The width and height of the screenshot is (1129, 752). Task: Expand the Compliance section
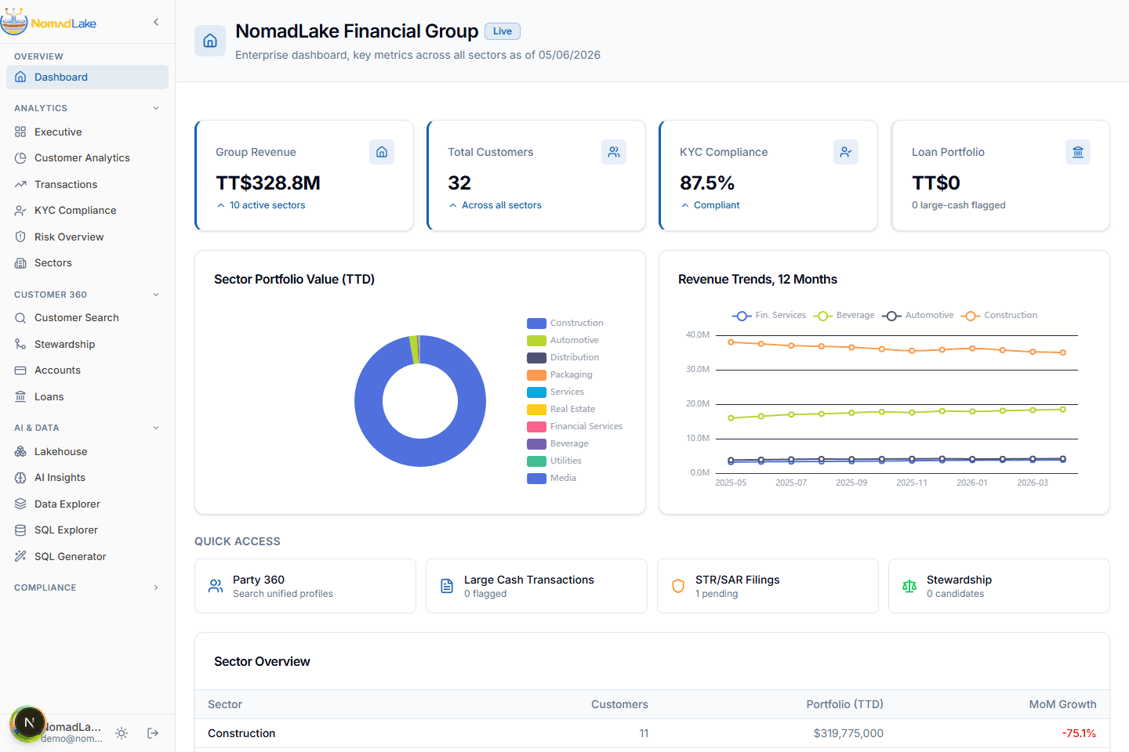[156, 587]
